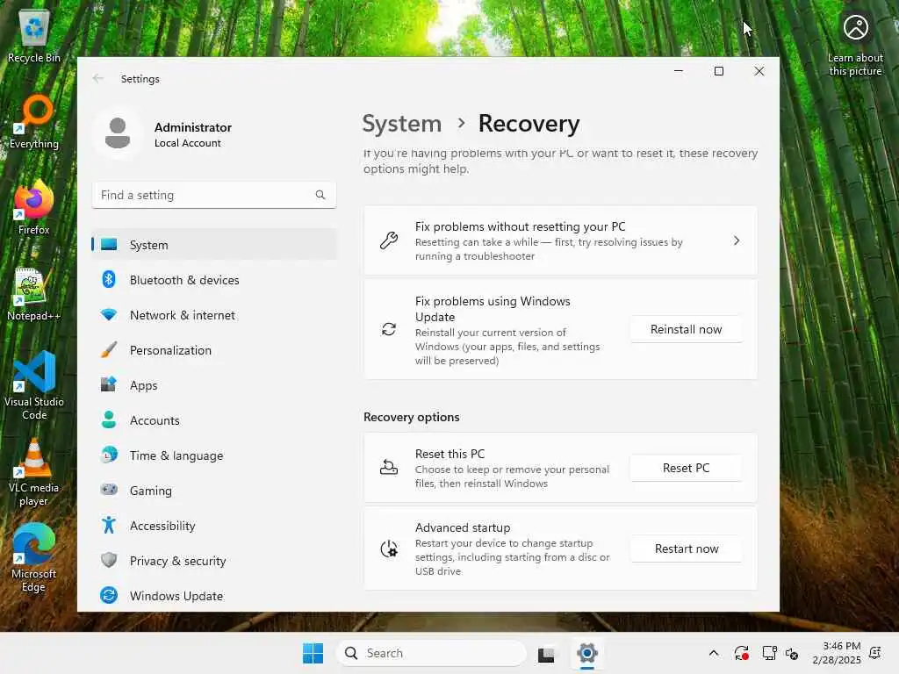Viewport: 899px width, 674px height.
Task: Click the taskbar Search box
Action: (x=432, y=653)
